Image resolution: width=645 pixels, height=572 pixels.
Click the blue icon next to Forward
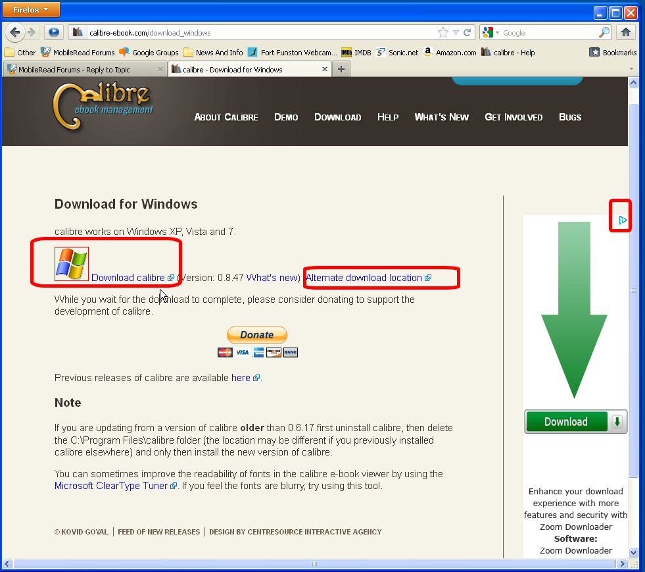(53, 32)
